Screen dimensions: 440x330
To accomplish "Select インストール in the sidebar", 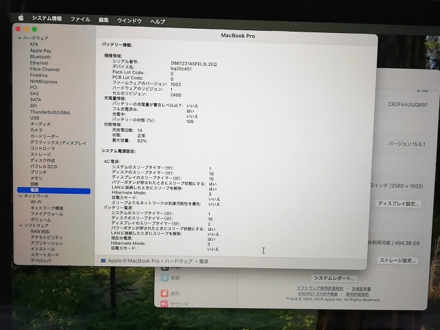I will [x=43, y=249].
